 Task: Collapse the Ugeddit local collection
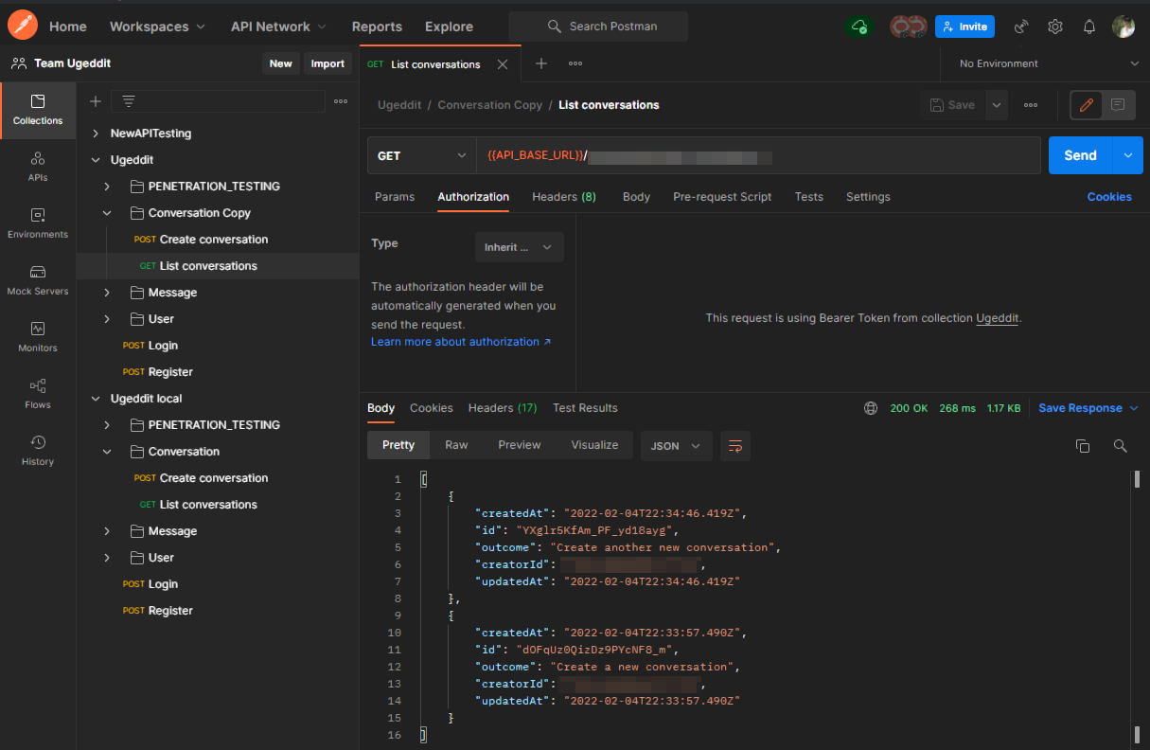(x=96, y=399)
